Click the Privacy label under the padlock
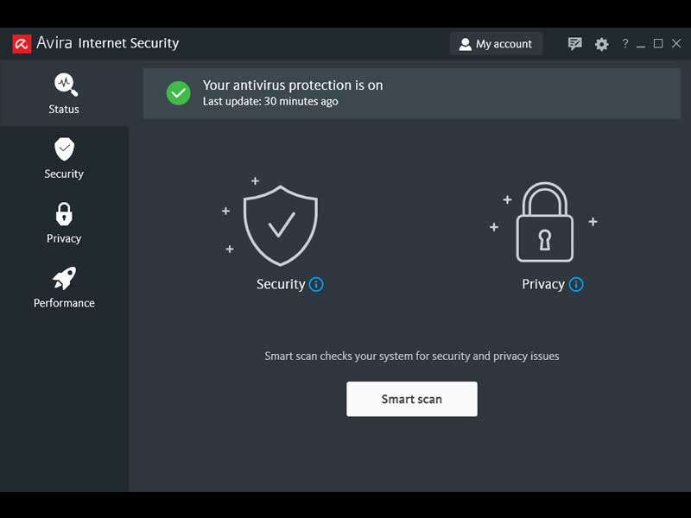The height and width of the screenshot is (518, 691). (543, 284)
